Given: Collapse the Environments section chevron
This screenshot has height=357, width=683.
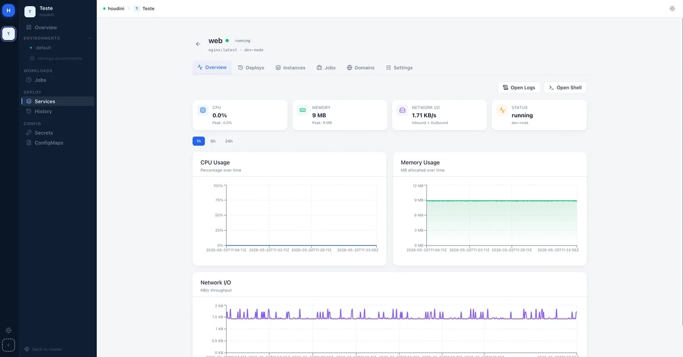Looking at the screenshot, I should point(90,38).
